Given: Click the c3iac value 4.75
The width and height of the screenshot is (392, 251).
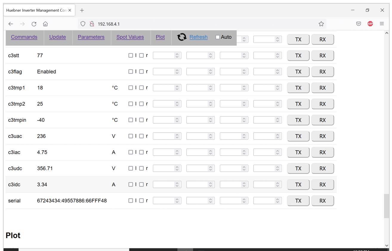Looking at the screenshot, I should point(42,152).
